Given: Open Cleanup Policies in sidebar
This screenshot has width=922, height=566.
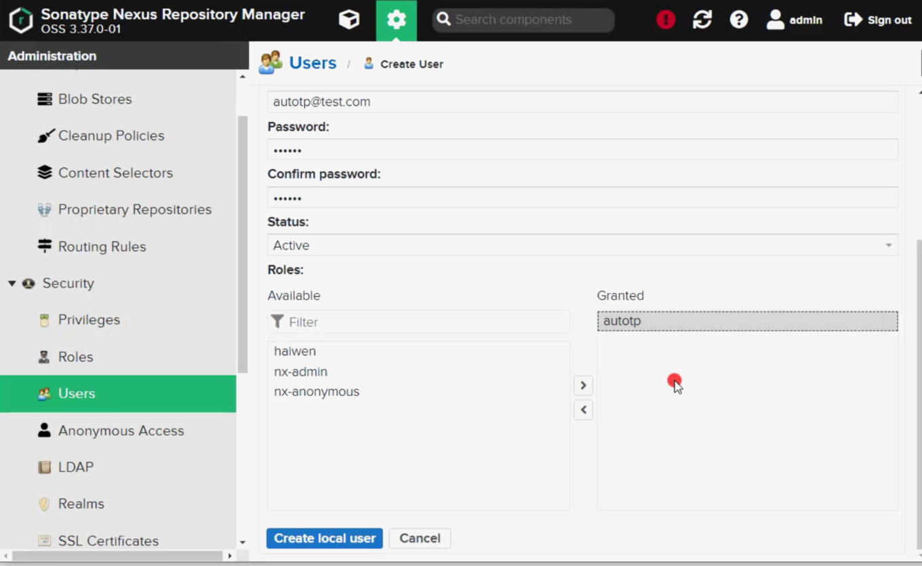Looking at the screenshot, I should coord(111,136).
